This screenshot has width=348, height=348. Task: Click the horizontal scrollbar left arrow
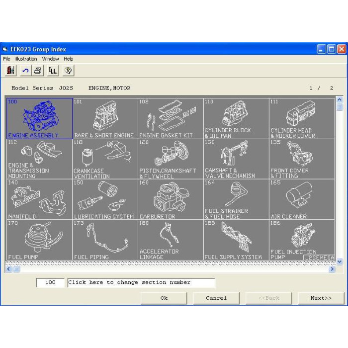pos(9,269)
